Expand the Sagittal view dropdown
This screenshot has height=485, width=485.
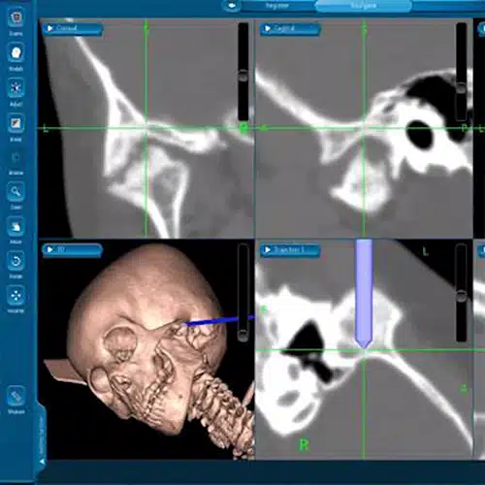pos(290,28)
